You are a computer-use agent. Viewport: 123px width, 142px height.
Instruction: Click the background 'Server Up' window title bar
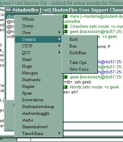(61, 3)
